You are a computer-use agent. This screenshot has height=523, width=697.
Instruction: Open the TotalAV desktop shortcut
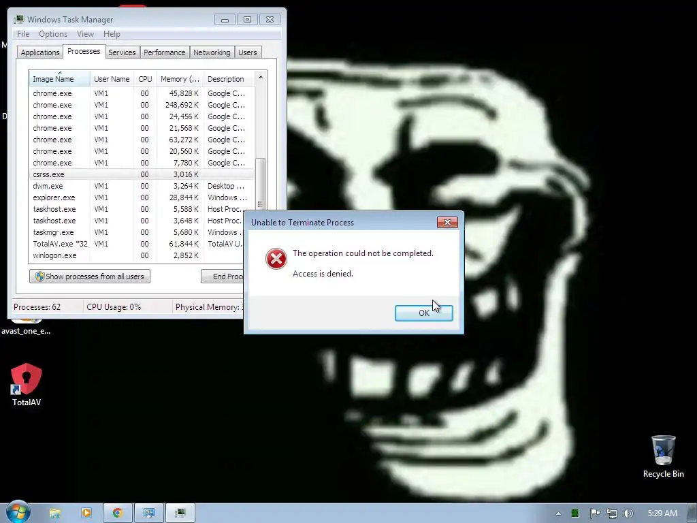pyautogui.click(x=27, y=385)
